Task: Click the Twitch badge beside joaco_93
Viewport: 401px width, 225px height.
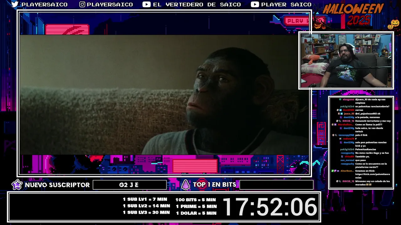Action: point(341,114)
